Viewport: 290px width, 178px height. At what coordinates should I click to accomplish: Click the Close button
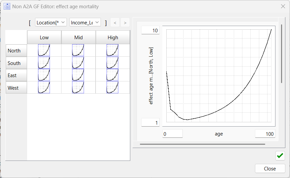[270, 168]
